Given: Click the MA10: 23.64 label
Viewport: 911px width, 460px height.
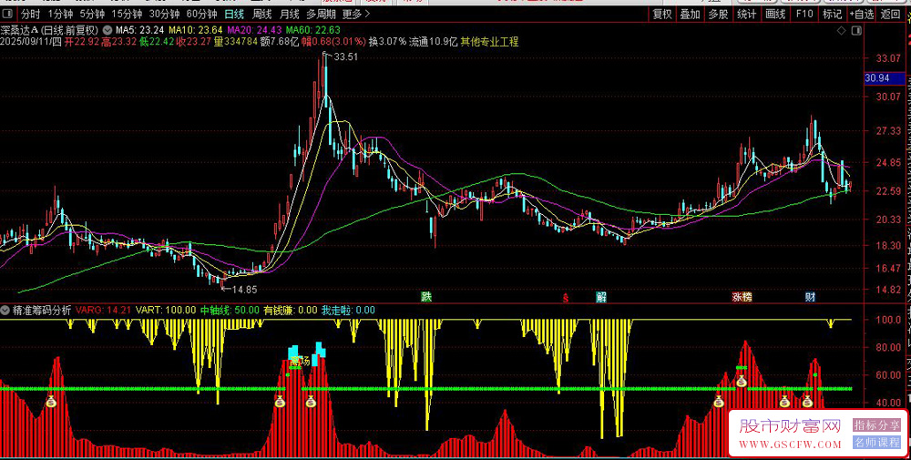Looking at the screenshot, I should (195, 30).
